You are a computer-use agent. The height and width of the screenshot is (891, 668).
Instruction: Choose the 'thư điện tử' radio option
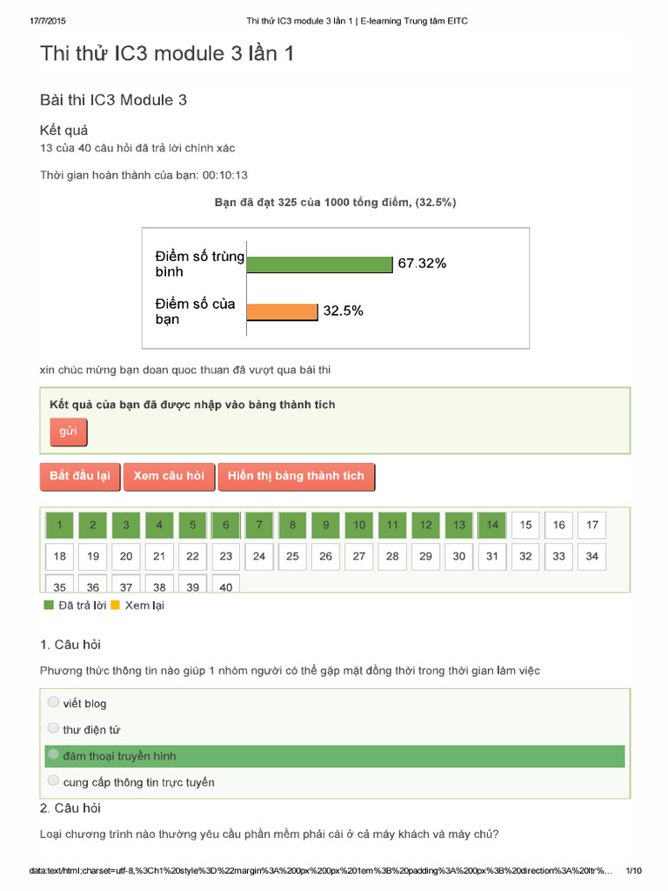53,728
